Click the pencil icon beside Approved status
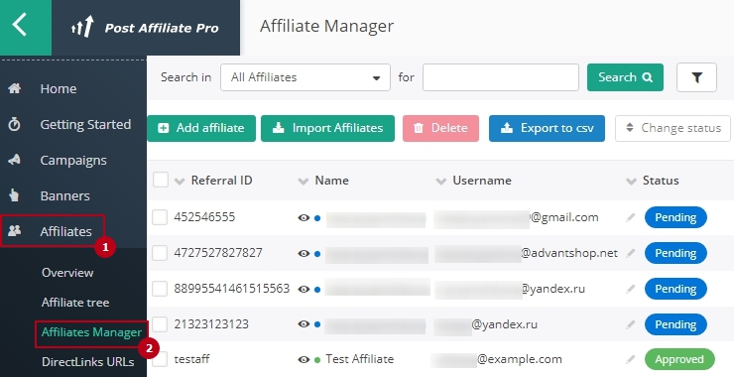The width and height of the screenshot is (734, 377). tap(631, 360)
